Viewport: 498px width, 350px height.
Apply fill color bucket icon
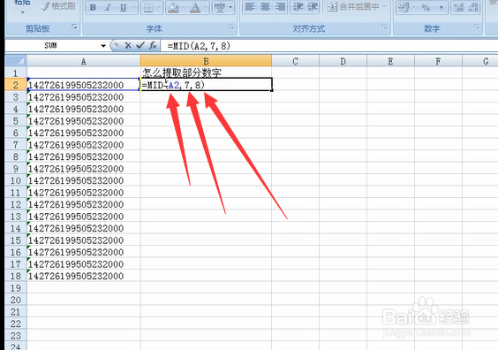[x=173, y=8]
